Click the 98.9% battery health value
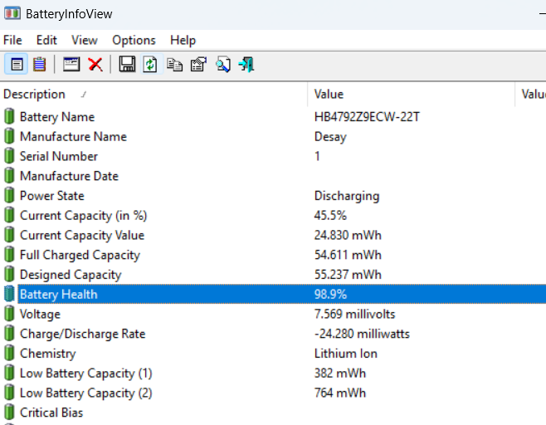 (330, 295)
